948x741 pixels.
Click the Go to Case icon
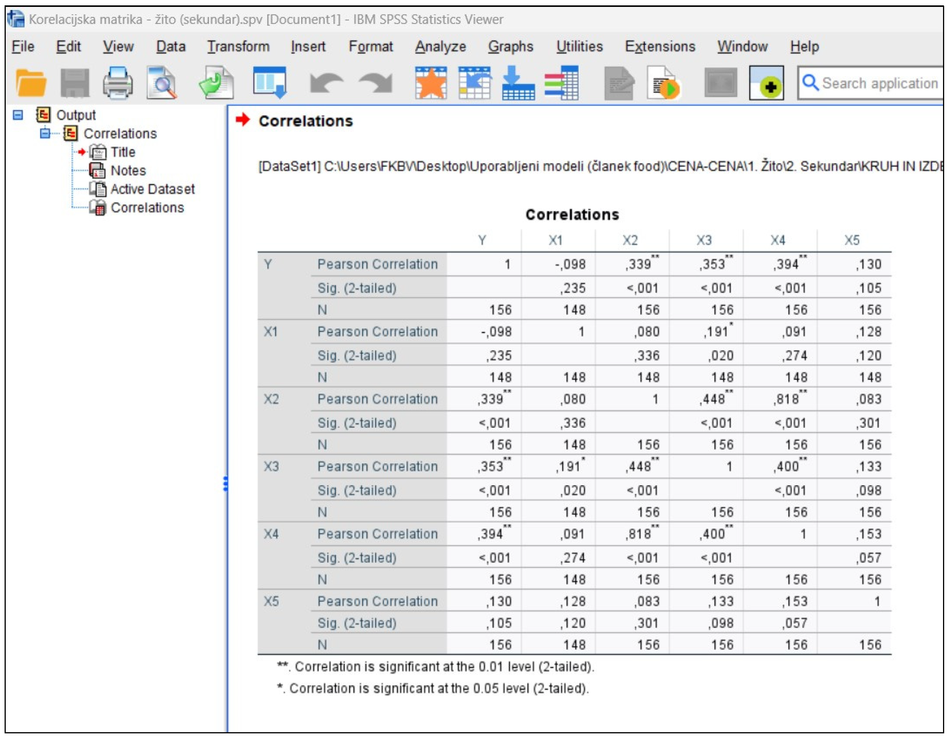[x=475, y=83]
